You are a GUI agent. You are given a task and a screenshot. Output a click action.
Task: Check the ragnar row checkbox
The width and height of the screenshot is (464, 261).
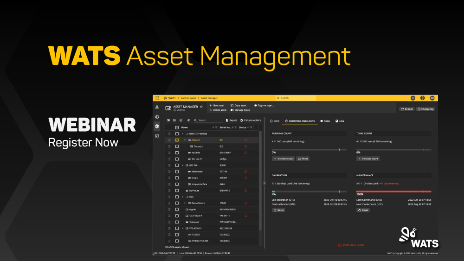(177, 210)
